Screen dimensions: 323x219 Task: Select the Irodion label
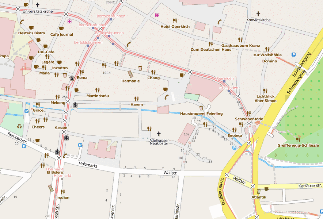pos(63,197)
